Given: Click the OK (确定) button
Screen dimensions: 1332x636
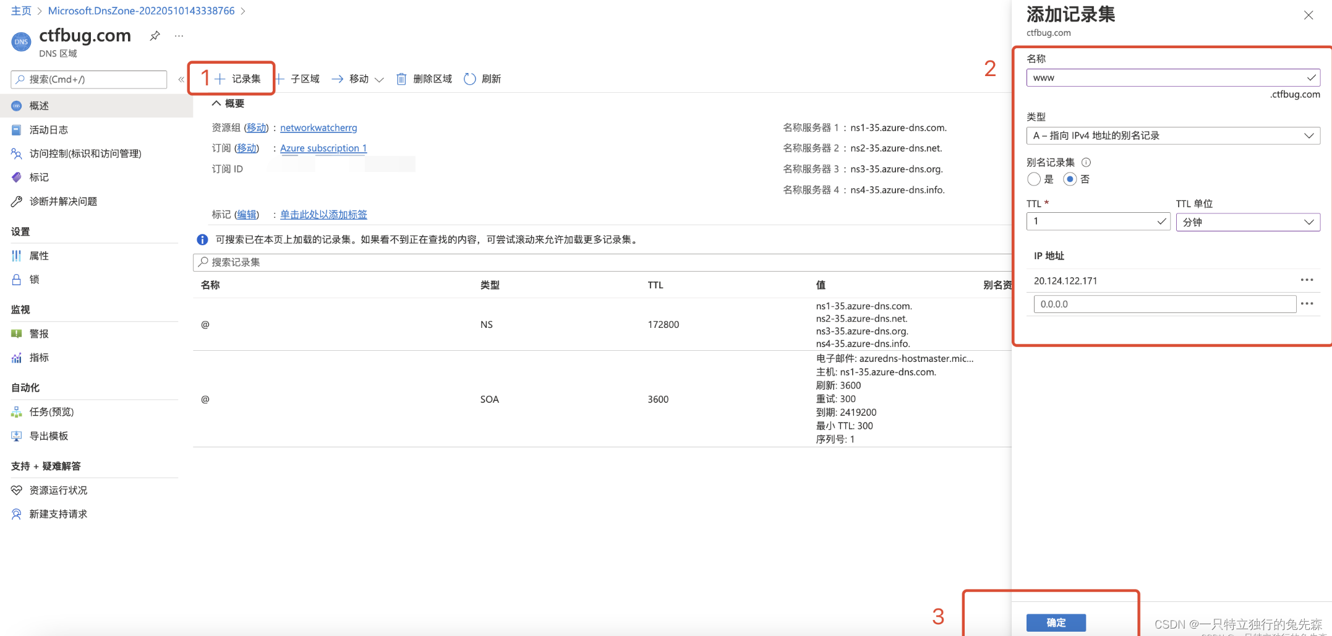Looking at the screenshot, I should pyautogui.click(x=1056, y=622).
